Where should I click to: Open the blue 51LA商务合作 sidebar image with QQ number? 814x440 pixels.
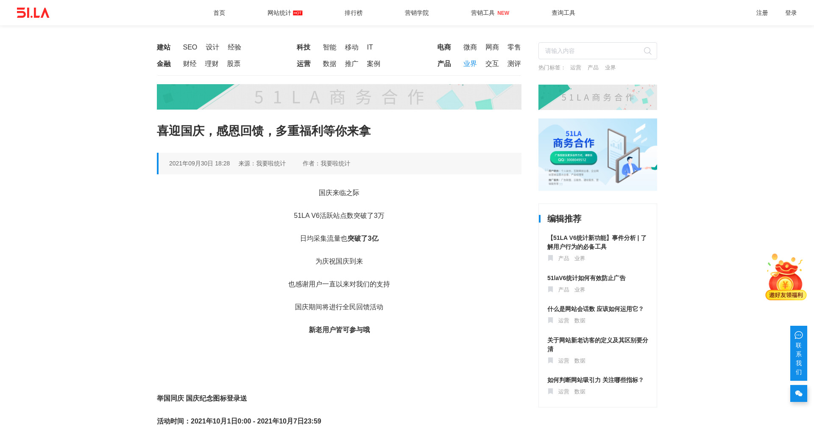tap(597, 154)
